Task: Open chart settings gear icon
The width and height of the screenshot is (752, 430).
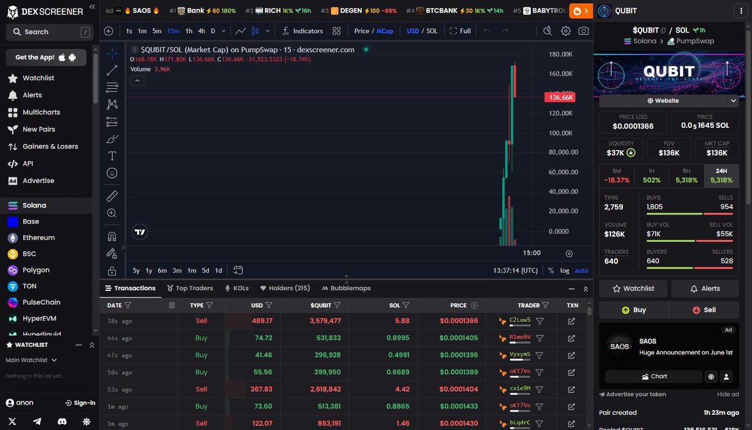Action: [x=566, y=31]
